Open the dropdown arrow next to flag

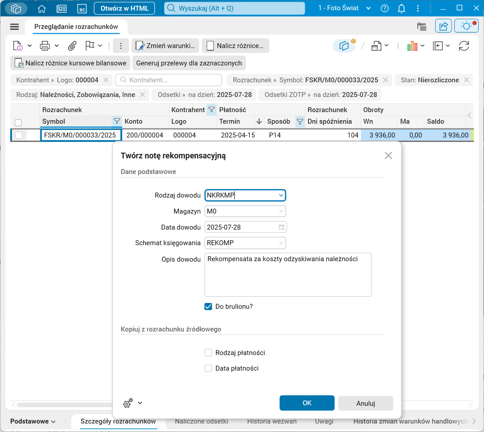(100, 46)
